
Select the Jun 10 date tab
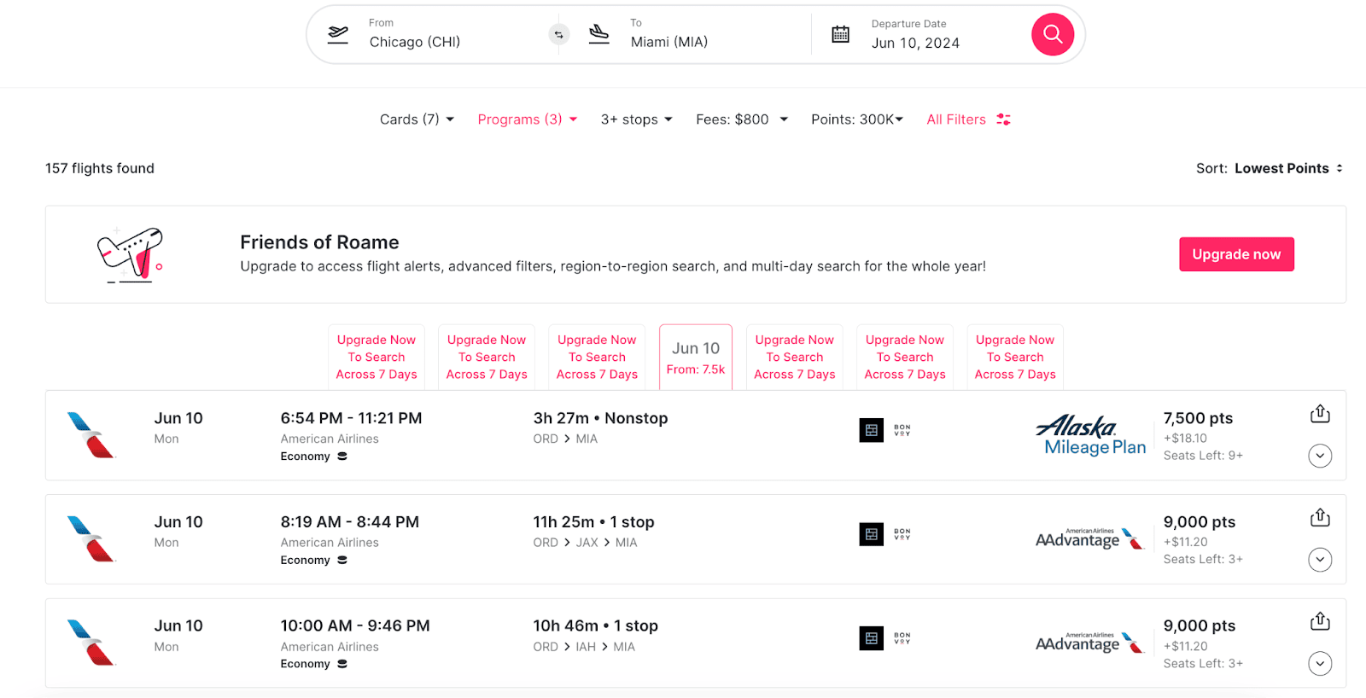point(696,358)
